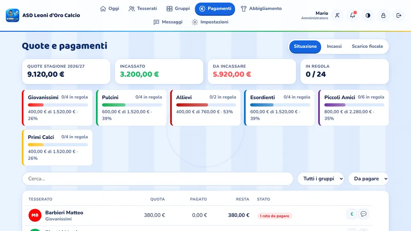
Task: Send message via chat icon for Barbieri Matteo
Action: point(363,214)
